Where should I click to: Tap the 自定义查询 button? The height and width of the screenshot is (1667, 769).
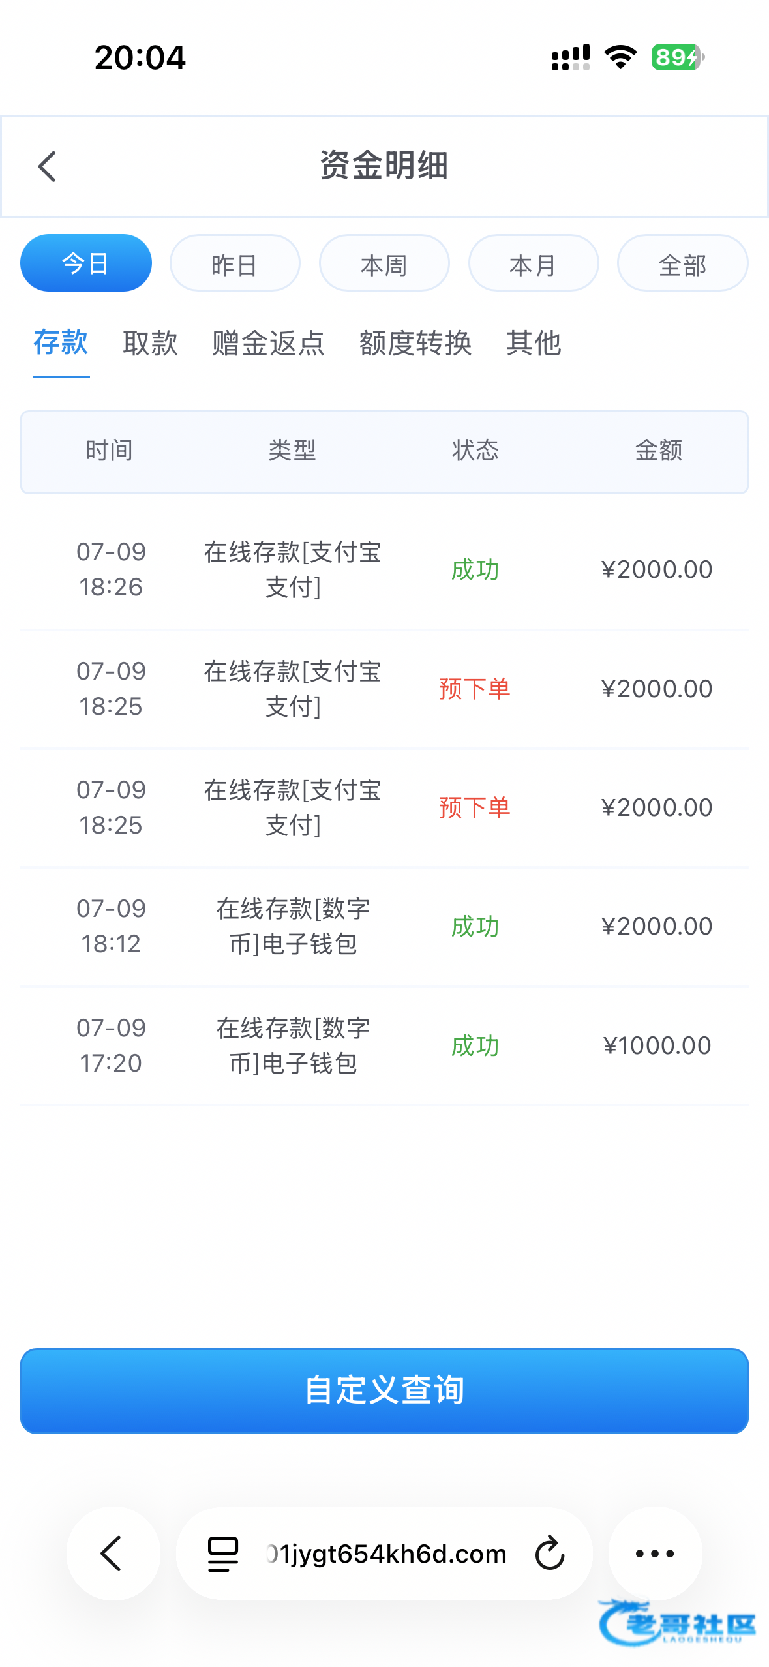click(x=384, y=1390)
